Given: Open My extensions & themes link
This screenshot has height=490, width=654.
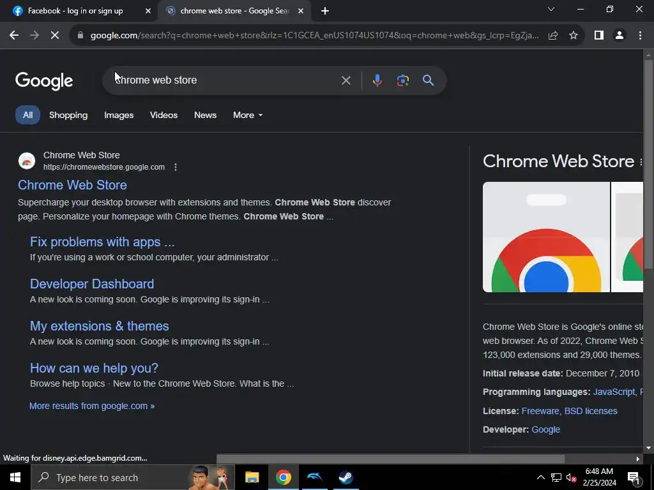Looking at the screenshot, I should point(99,326).
